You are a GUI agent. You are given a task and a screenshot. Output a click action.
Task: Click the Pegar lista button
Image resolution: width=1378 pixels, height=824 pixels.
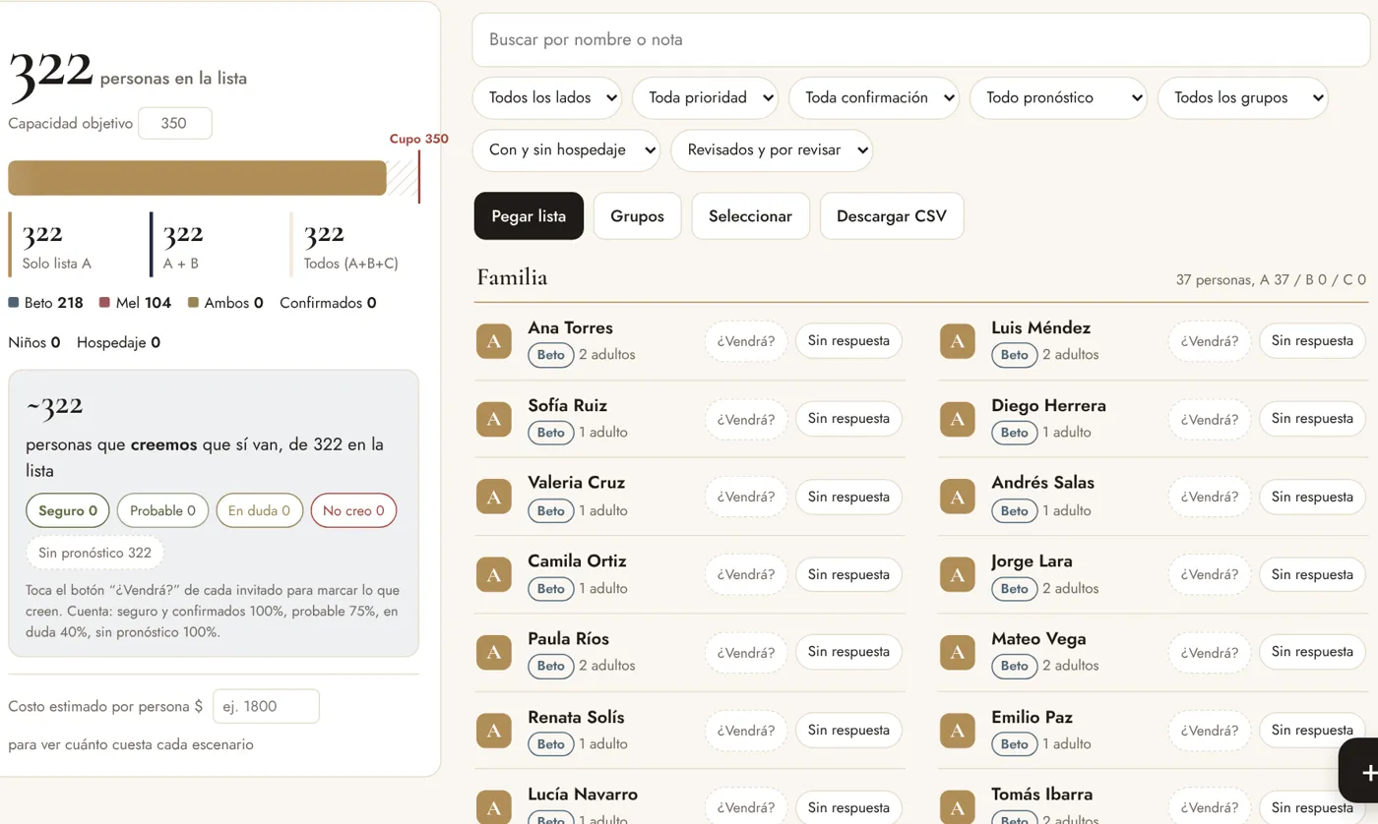click(x=529, y=215)
